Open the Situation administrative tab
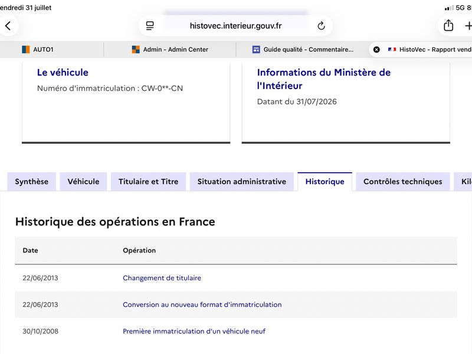472x354 pixels. tap(242, 182)
